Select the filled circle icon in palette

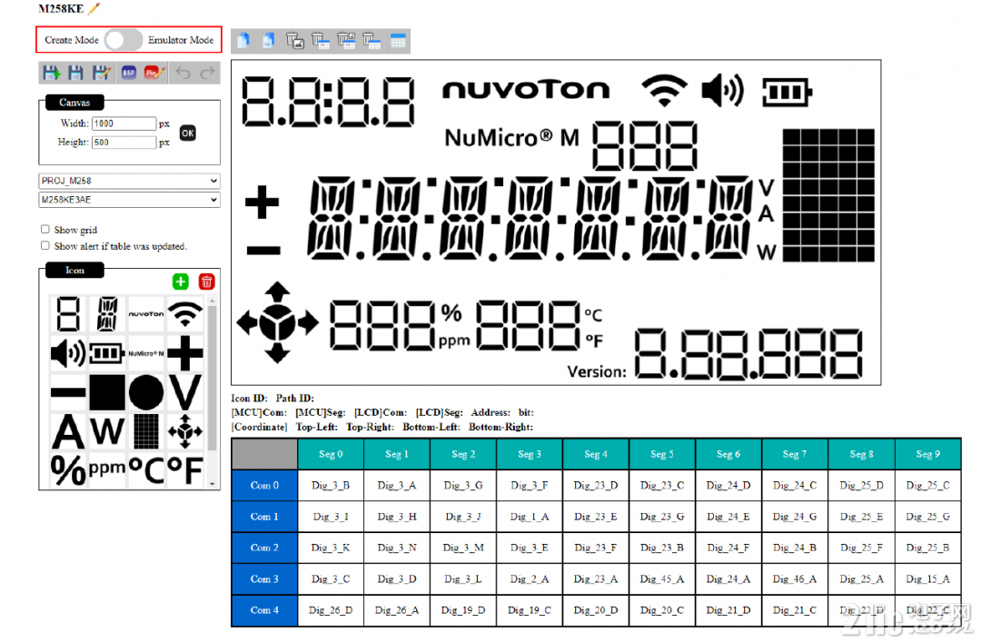[145, 393]
